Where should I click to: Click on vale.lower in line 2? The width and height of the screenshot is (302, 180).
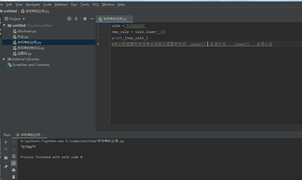point(146,32)
